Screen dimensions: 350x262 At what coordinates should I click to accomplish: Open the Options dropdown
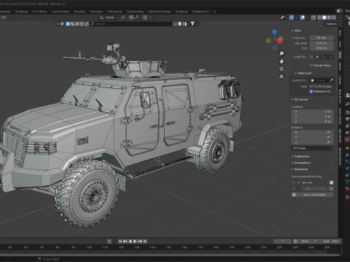click(x=333, y=24)
